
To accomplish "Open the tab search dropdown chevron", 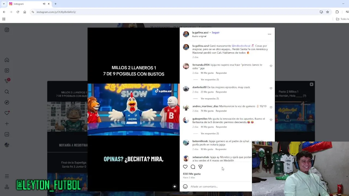I will pos(4,4).
